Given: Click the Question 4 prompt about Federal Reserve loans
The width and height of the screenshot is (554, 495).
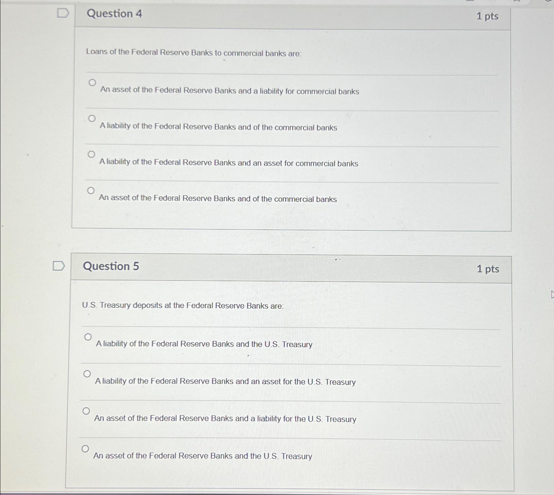Looking at the screenshot, I should pos(194,53).
